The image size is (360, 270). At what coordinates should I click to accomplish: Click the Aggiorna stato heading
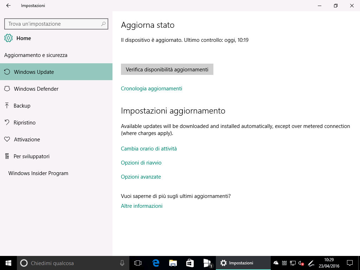[148, 25]
